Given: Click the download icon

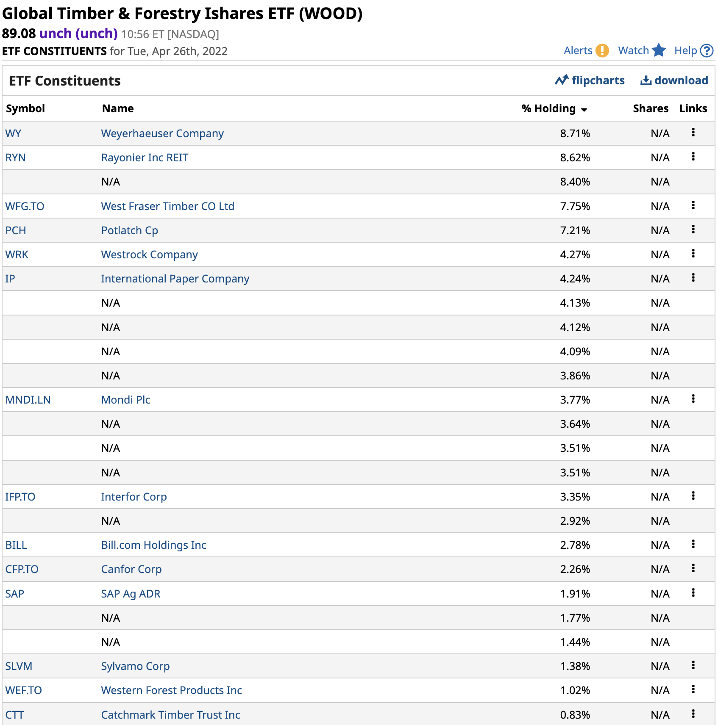Looking at the screenshot, I should tap(646, 80).
